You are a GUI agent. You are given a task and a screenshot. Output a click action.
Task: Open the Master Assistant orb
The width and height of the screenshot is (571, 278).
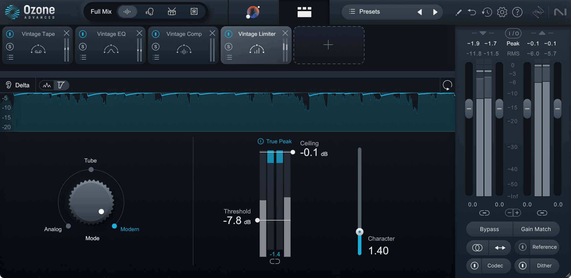click(x=253, y=12)
